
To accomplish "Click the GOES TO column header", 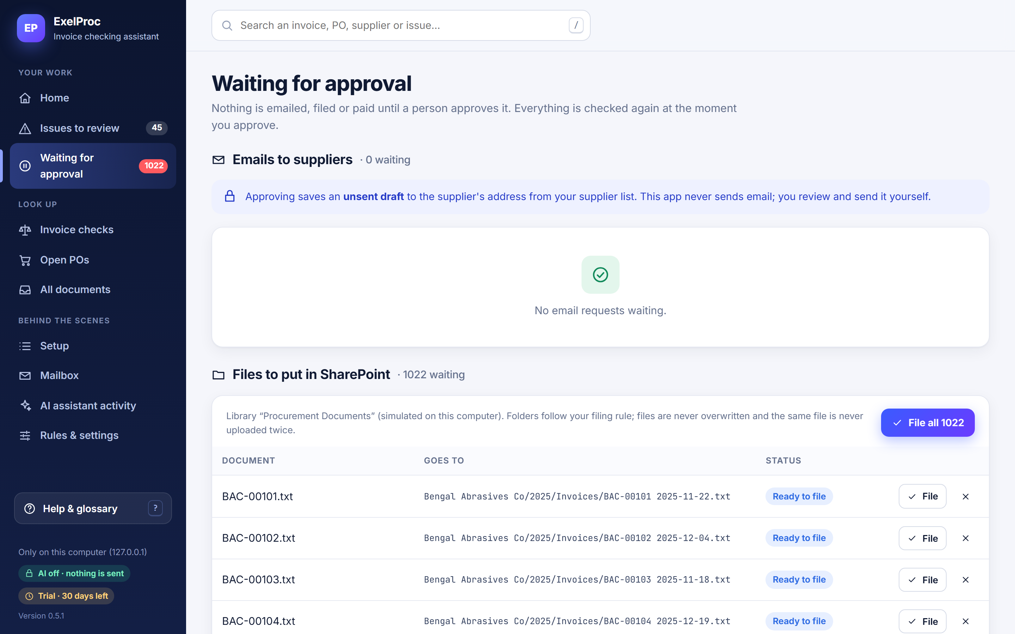I will (444, 460).
